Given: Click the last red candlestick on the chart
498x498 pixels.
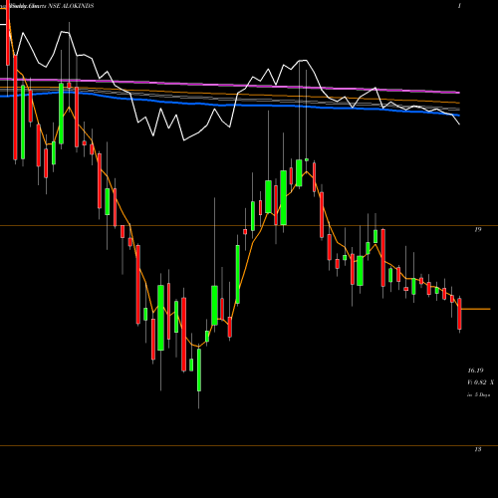Looking at the screenshot, I should tap(459, 314).
